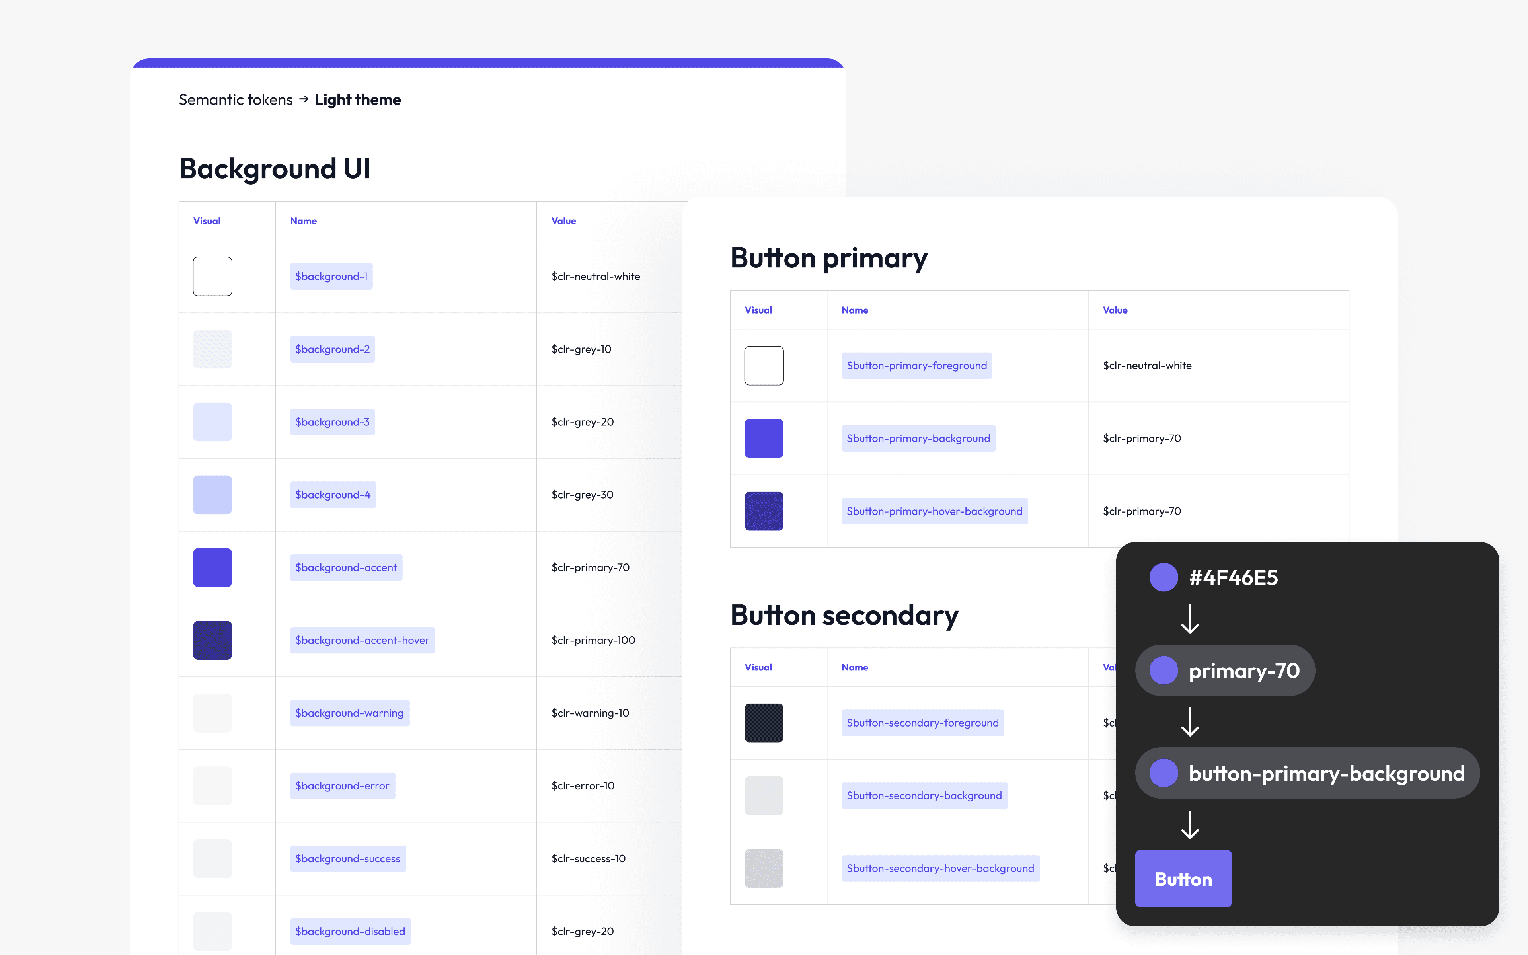The height and width of the screenshot is (955, 1528).
Task: Select the $button-secondary-hover-background token tag
Action: (x=940, y=869)
